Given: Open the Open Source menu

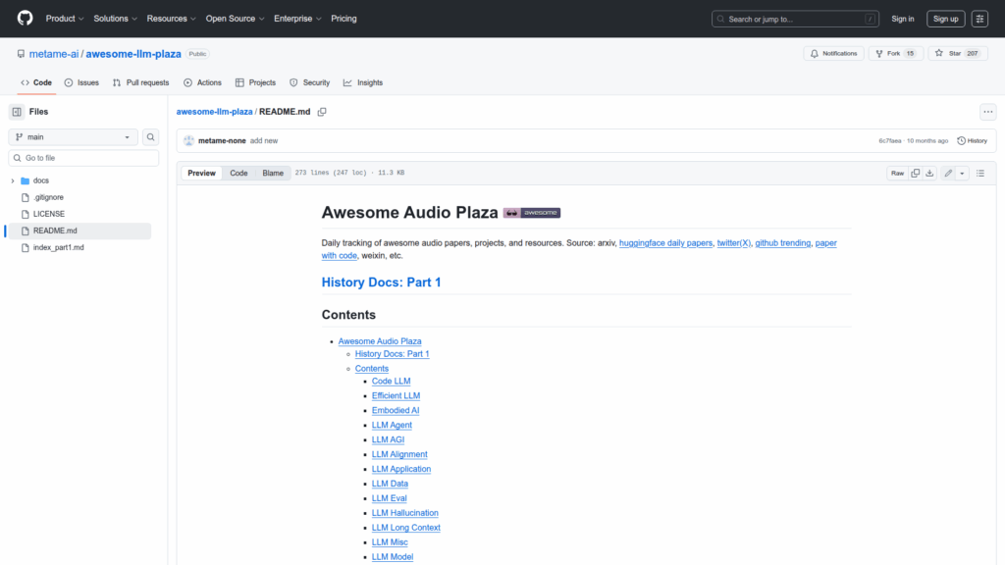Looking at the screenshot, I should [x=236, y=19].
